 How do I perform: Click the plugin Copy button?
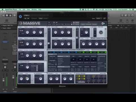point(41,18)
